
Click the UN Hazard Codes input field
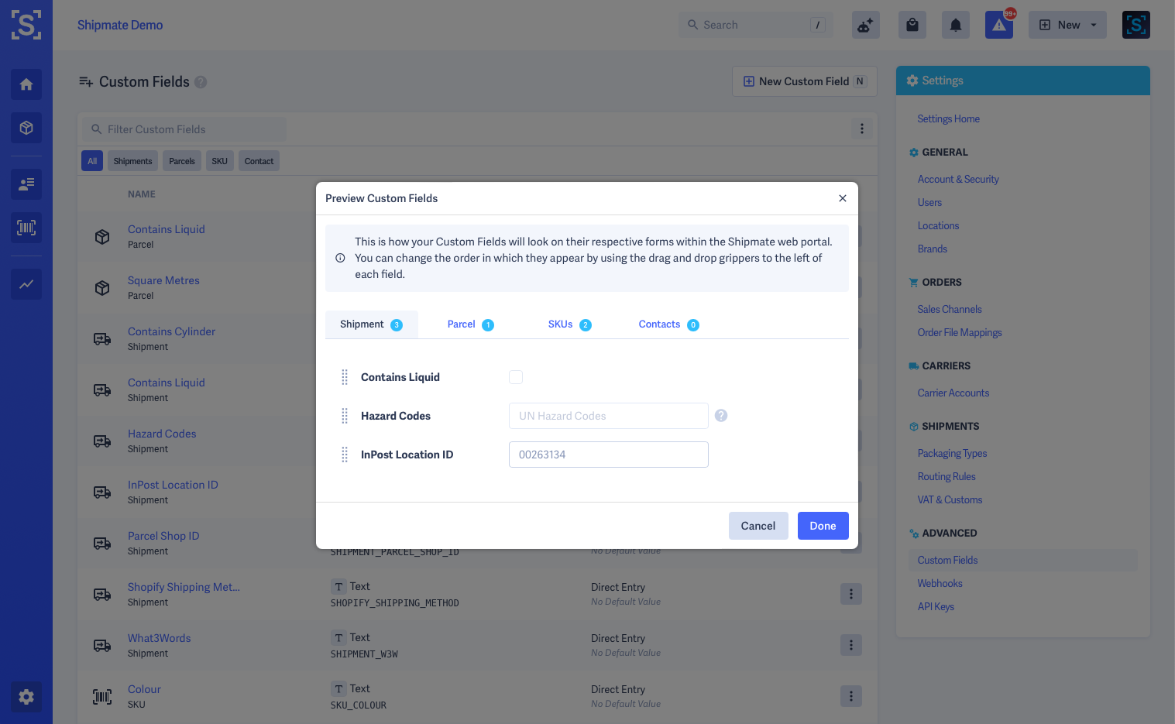pos(609,416)
